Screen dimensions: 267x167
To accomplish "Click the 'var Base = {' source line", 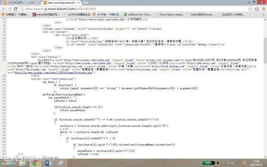I will (51, 82).
